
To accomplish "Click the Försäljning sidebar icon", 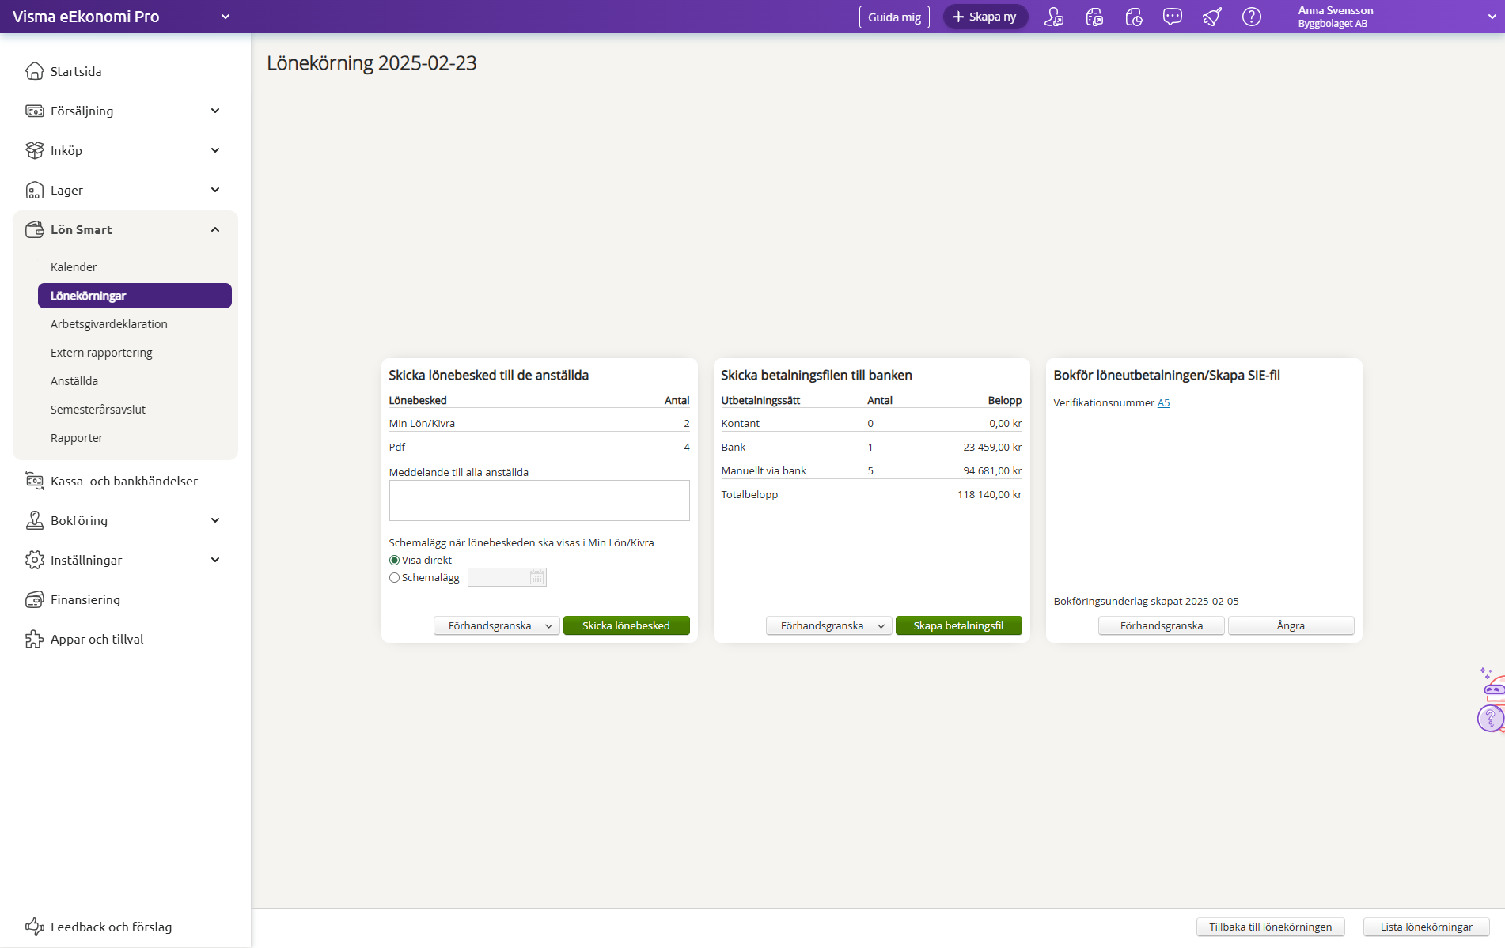I will (x=34, y=111).
